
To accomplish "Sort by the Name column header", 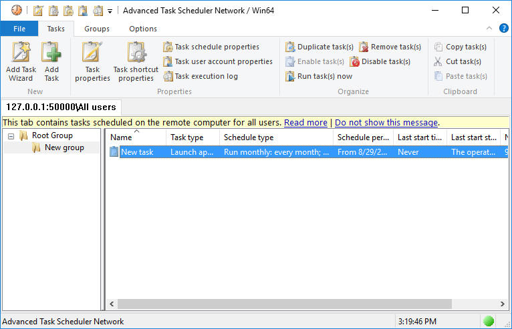I will coord(136,137).
